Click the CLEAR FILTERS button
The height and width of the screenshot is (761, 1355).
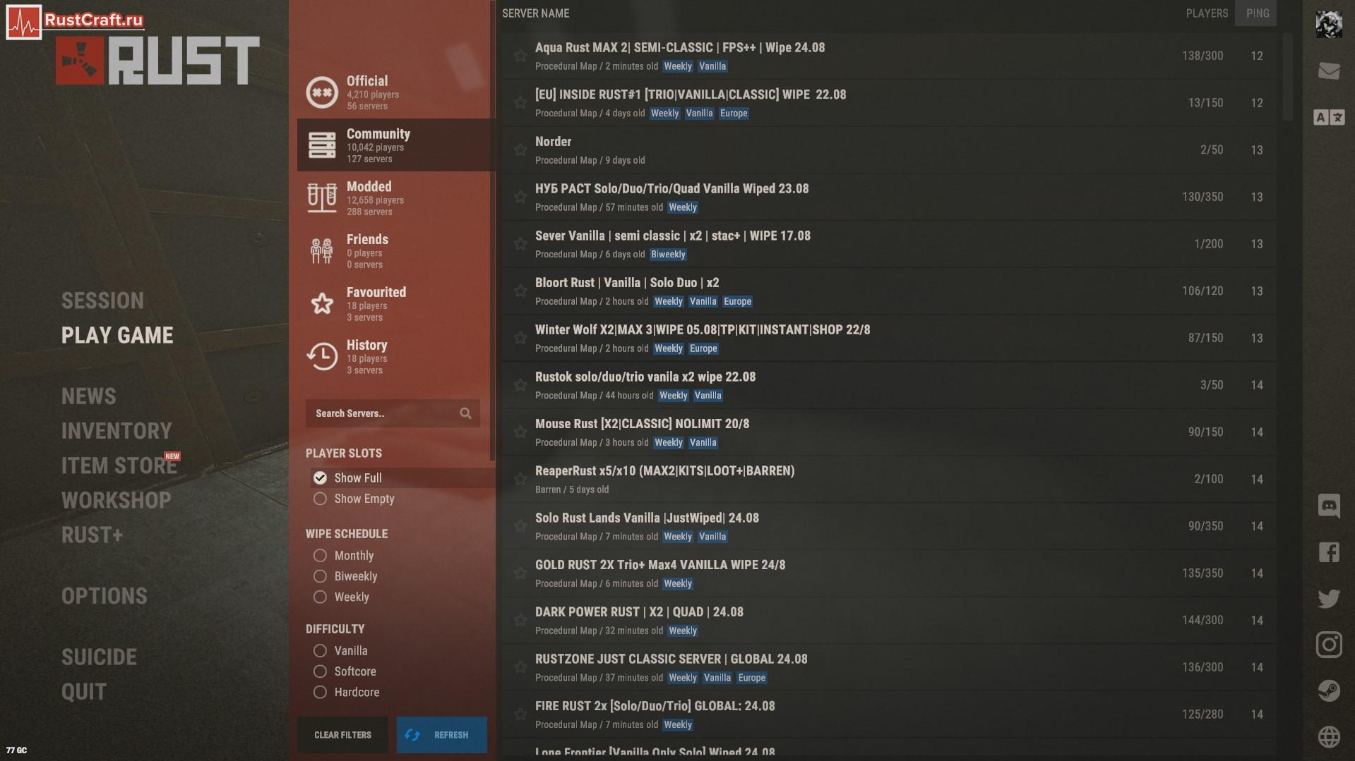(342, 735)
